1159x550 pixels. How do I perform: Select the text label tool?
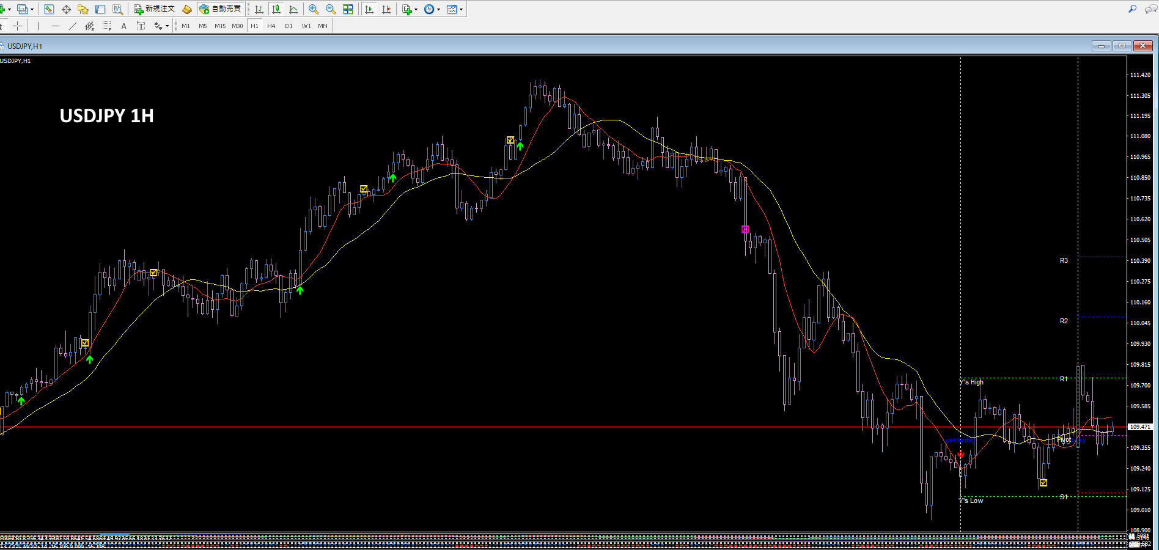click(x=141, y=26)
